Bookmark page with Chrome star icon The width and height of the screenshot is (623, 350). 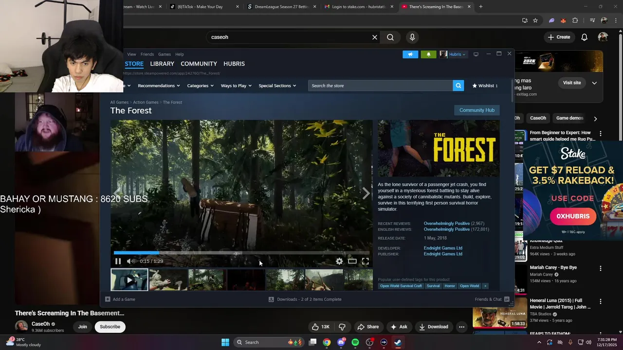535,20
